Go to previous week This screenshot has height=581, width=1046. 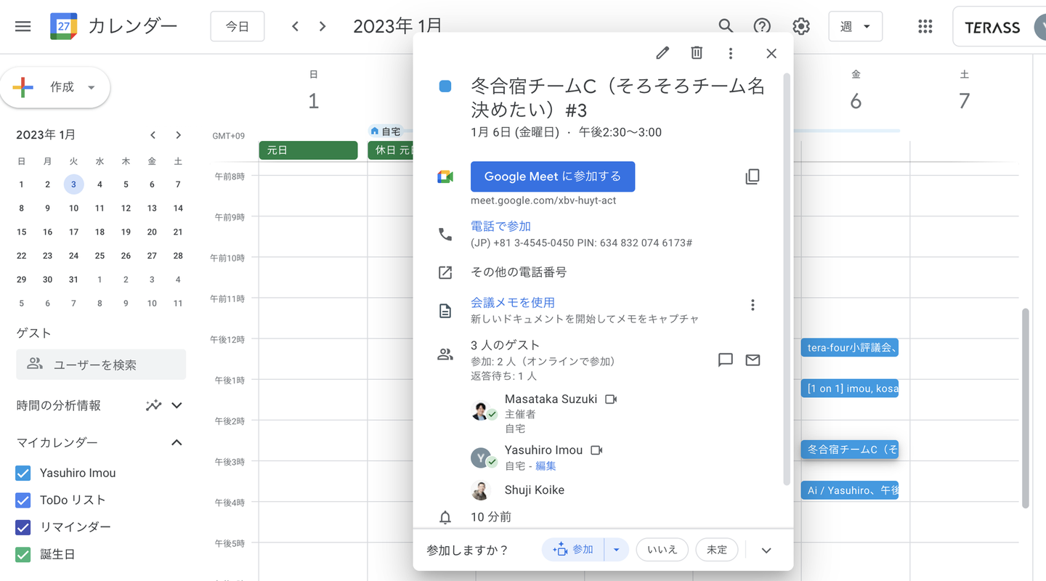tap(295, 27)
